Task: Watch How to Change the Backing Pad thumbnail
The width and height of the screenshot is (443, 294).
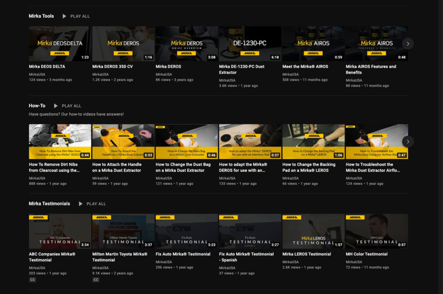Action: coord(313,142)
